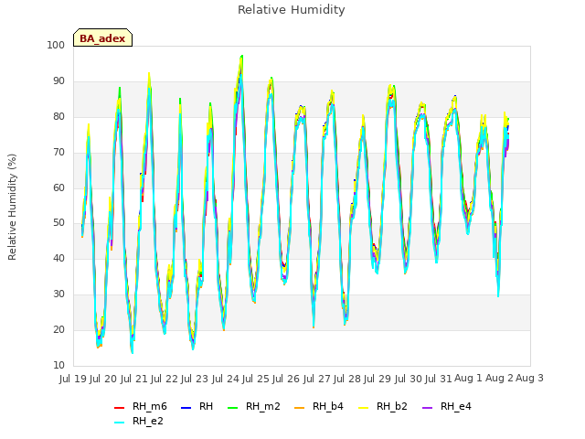This screenshot has width=585, height=439.
Task: Click the Aug 1 x-axis date label
Action: (x=468, y=379)
